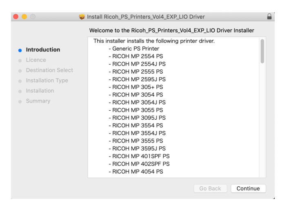Click the red close window button

pos(16,17)
